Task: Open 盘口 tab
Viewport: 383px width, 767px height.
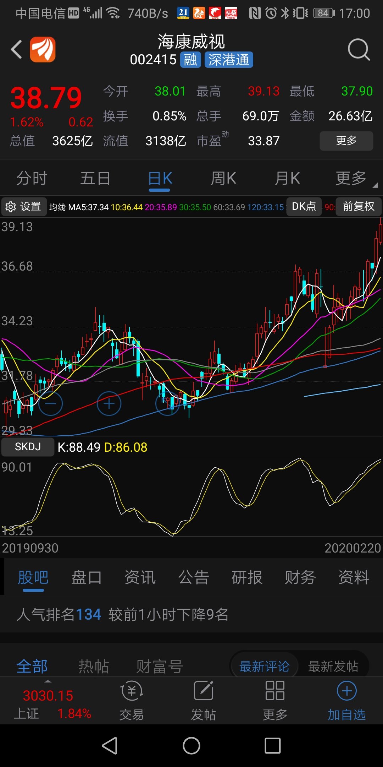Action: 87,577
